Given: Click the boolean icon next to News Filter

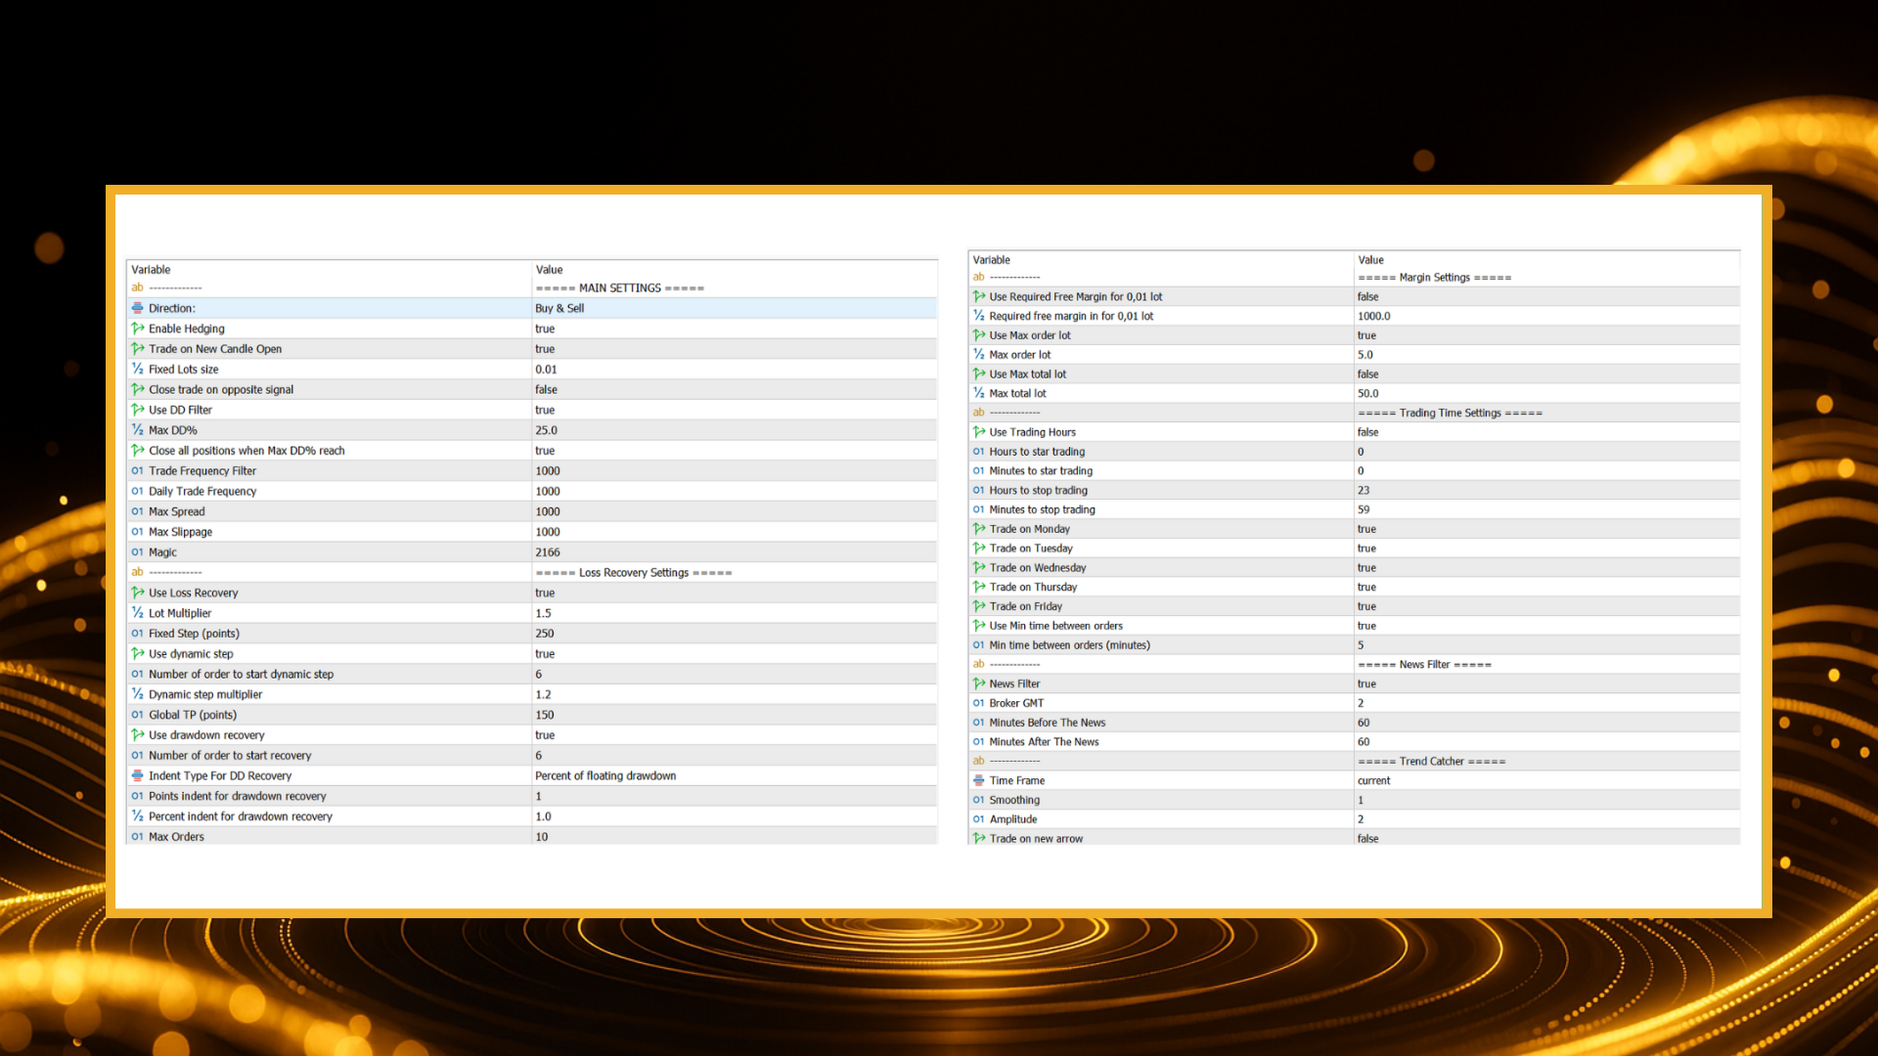Looking at the screenshot, I should pos(978,683).
